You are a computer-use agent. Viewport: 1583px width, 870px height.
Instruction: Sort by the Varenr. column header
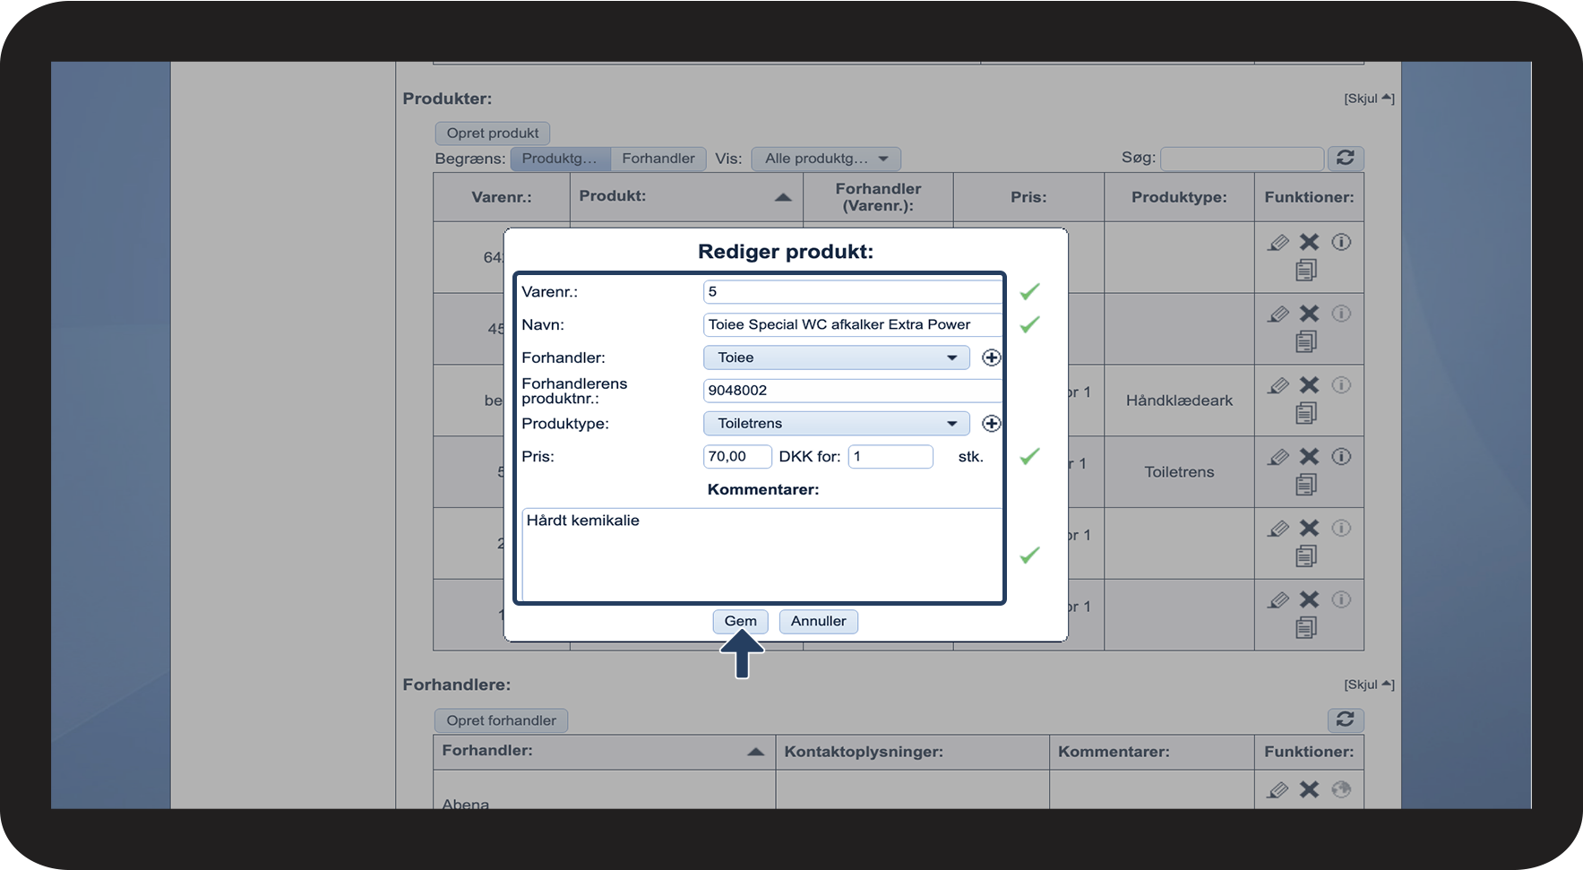tap(502, 197)
